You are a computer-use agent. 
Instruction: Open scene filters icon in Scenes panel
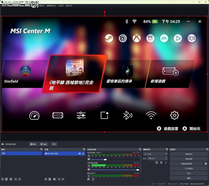(x=11, y=179)
